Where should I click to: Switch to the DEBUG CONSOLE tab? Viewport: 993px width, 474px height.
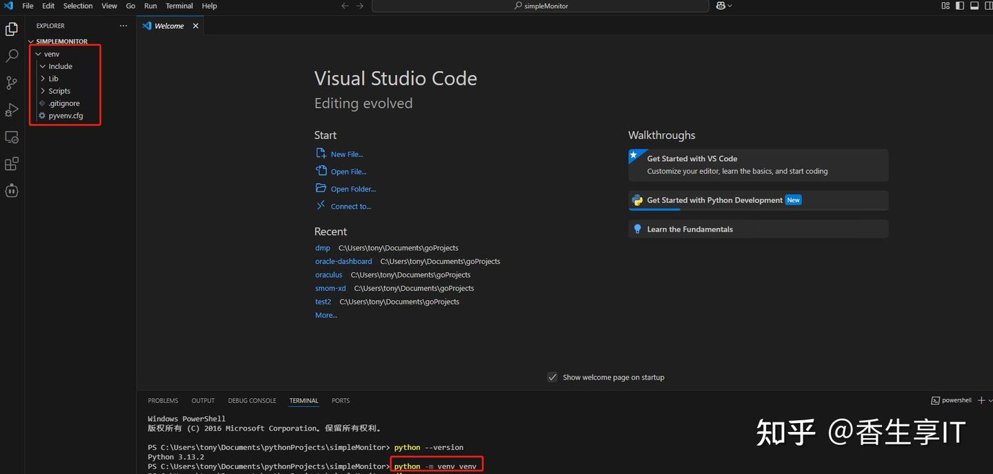coord(252,400)
